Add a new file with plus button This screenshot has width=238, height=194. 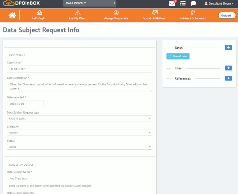click(228, 68)
